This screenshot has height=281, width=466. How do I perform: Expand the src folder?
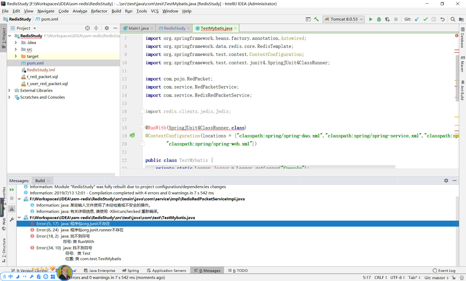pyautogui.click(x=16, y=49)
